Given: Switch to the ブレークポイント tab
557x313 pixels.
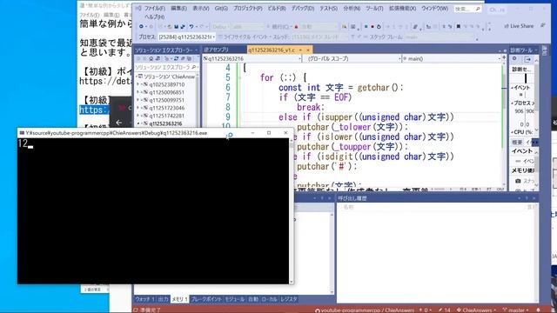Looking at the screenshot, I should [206, 299].
